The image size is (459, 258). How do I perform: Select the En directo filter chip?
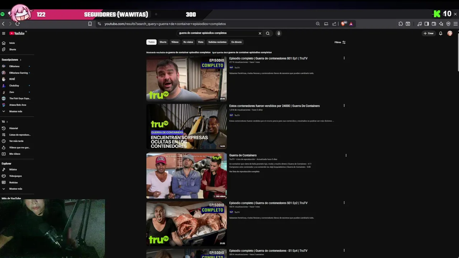(236, 42)
